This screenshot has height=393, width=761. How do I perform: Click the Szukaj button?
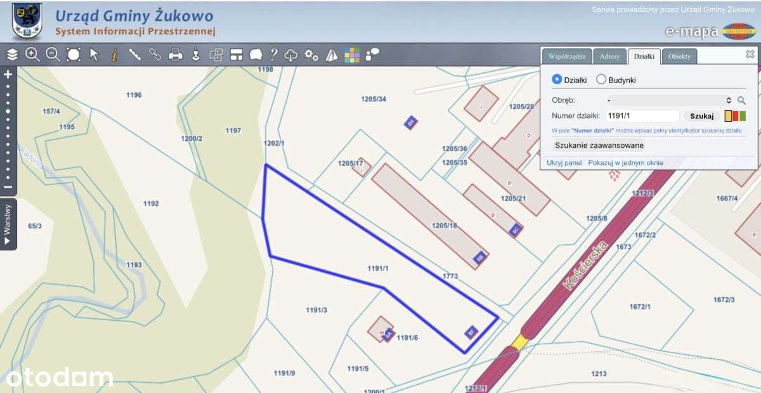(x=702, y=116)
